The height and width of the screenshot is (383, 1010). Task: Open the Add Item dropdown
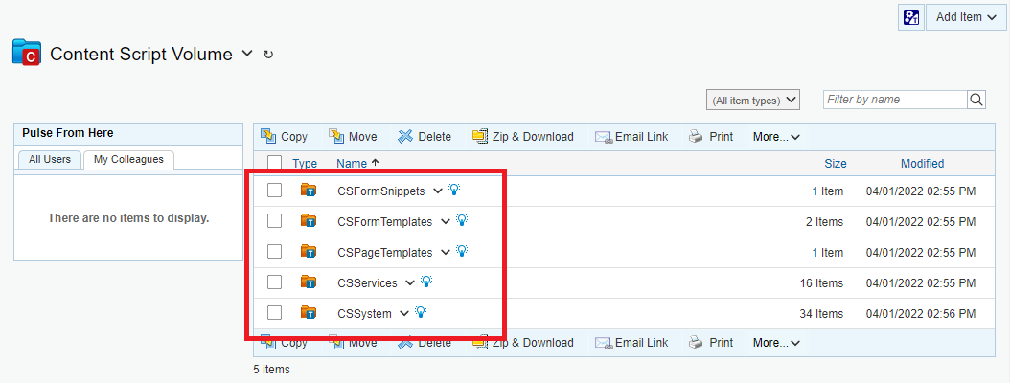pos(966,17)
